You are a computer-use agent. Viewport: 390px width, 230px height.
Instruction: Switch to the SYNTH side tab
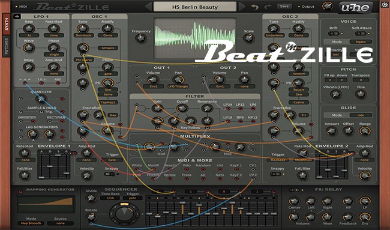point(7,25)
